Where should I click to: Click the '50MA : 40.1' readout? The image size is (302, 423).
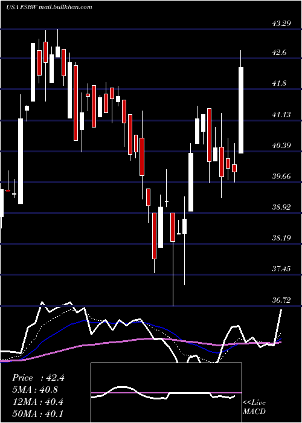[x=37, y=413]
